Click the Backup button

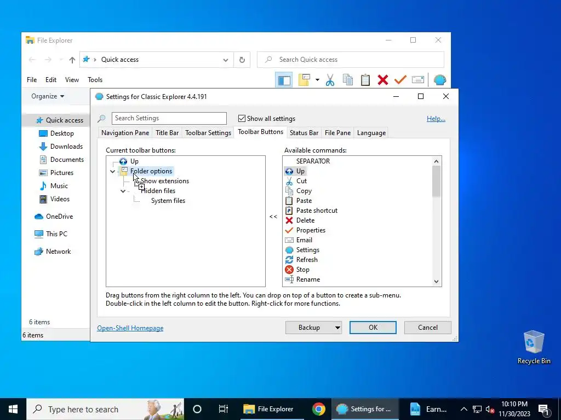[x=309, y=328]
